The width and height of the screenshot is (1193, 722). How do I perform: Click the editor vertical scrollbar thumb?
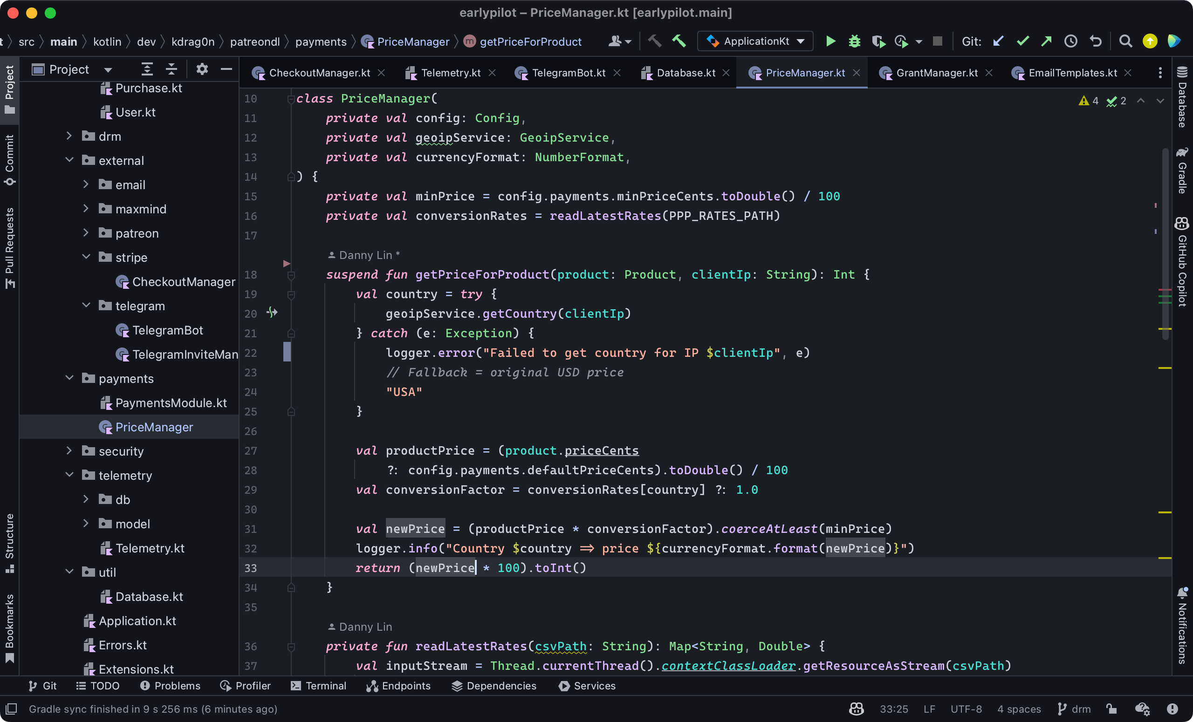tap(1166, 245)
